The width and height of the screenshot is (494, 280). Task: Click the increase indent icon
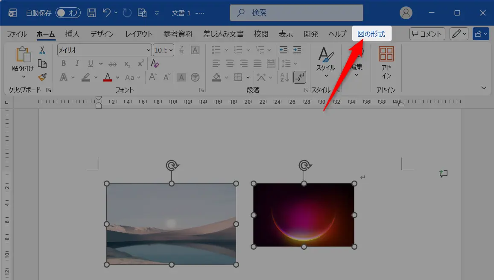[297, 50]
